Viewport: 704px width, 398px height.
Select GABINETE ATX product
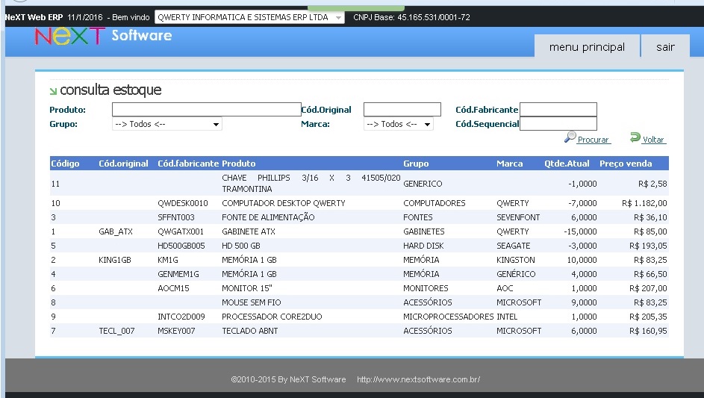point(249,231)
